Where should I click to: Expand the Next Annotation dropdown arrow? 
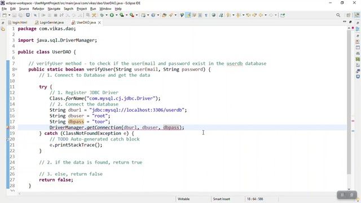tap(233, 15)
